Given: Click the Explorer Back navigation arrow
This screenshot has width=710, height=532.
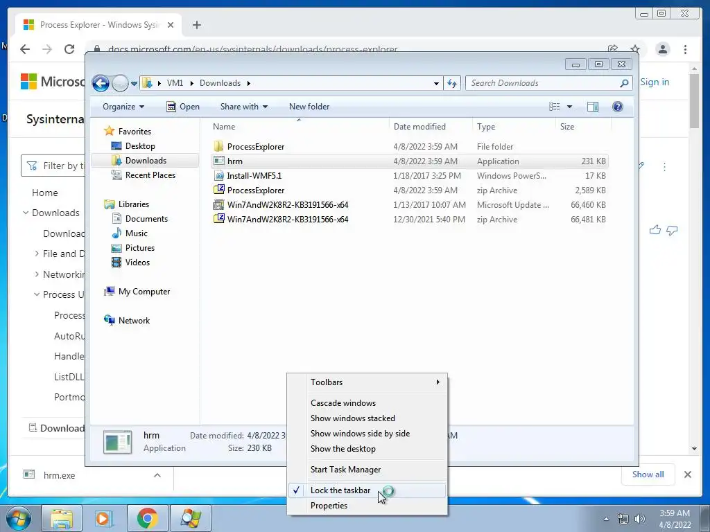Looking at the screenshot, I should pos(101,83).
